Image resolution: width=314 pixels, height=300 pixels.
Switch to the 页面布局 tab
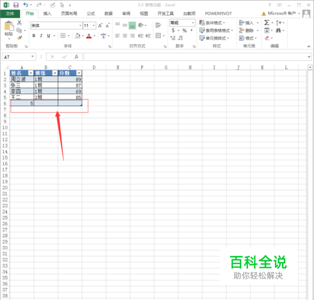point(69,14)
